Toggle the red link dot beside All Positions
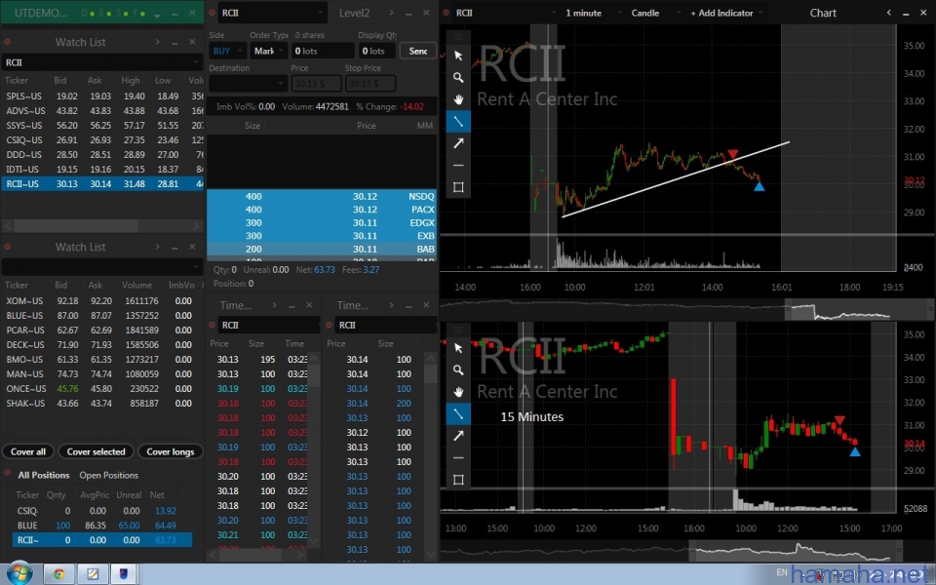The image size is (936, 585). pos(7,474)
